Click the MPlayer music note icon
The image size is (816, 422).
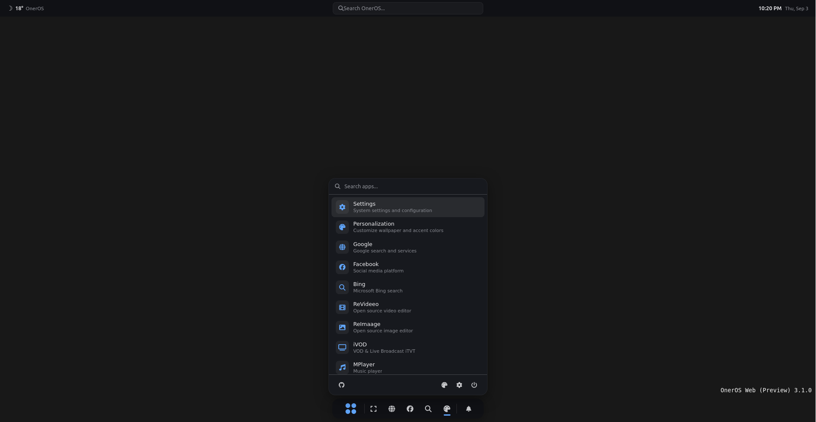pyautogui.click(x=342, y=368)
